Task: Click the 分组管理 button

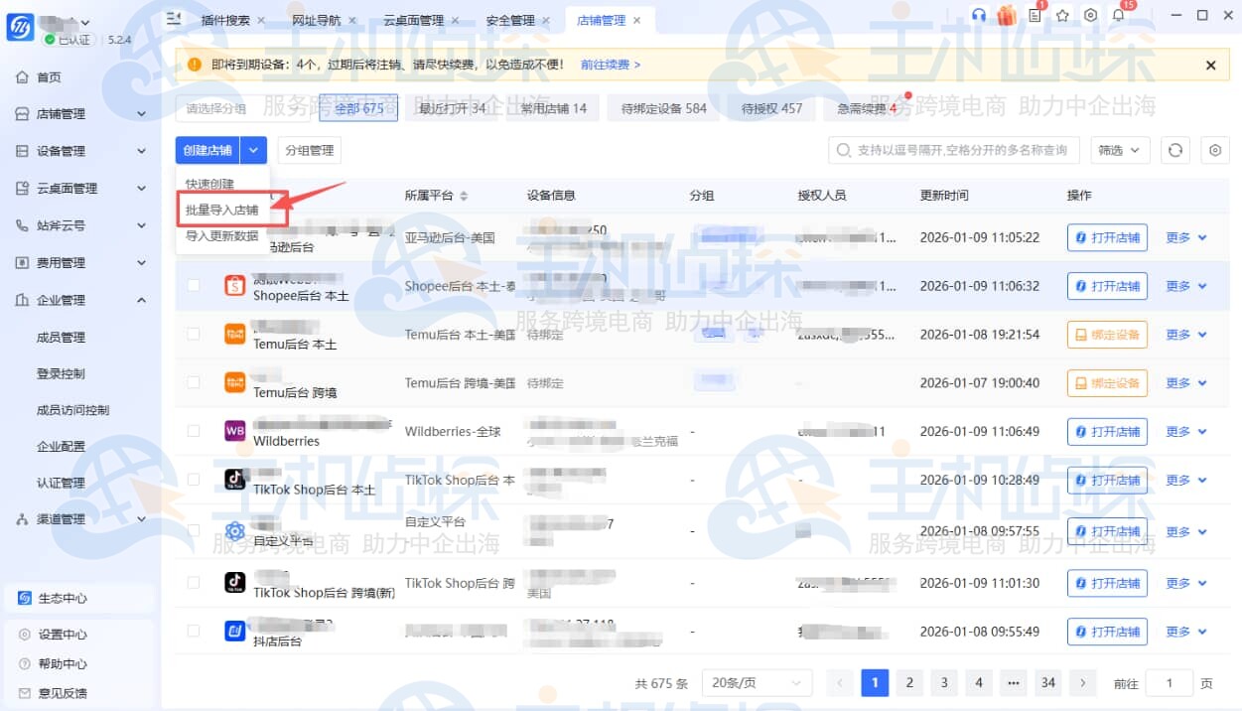Action: click(311, 150)
